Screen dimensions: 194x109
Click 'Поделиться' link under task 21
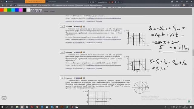click(90, 68)
